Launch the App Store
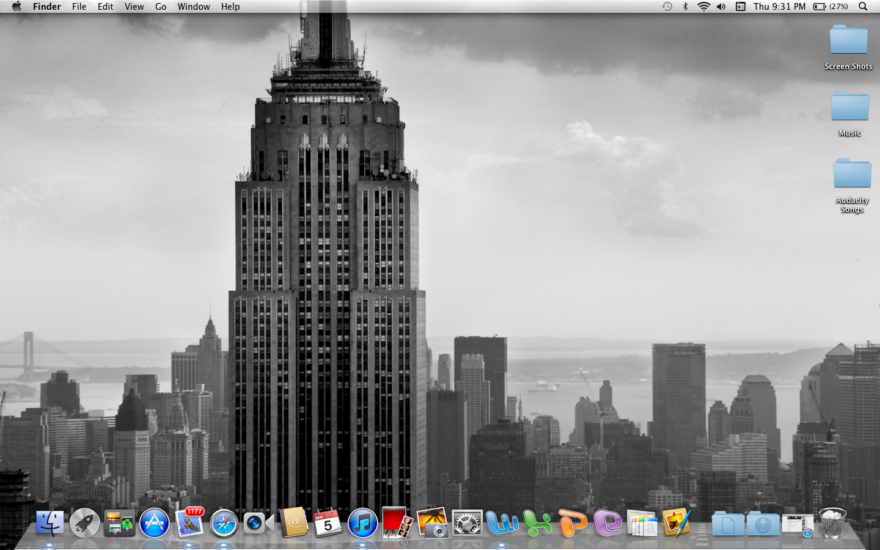This screenshot has width=880, height=550. 154,523
